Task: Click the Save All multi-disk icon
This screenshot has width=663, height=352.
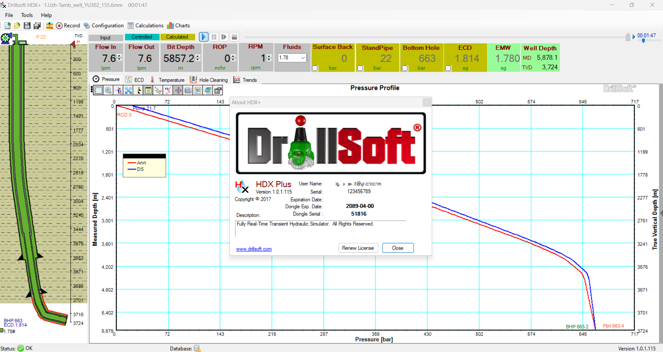Action: [37, 26]
